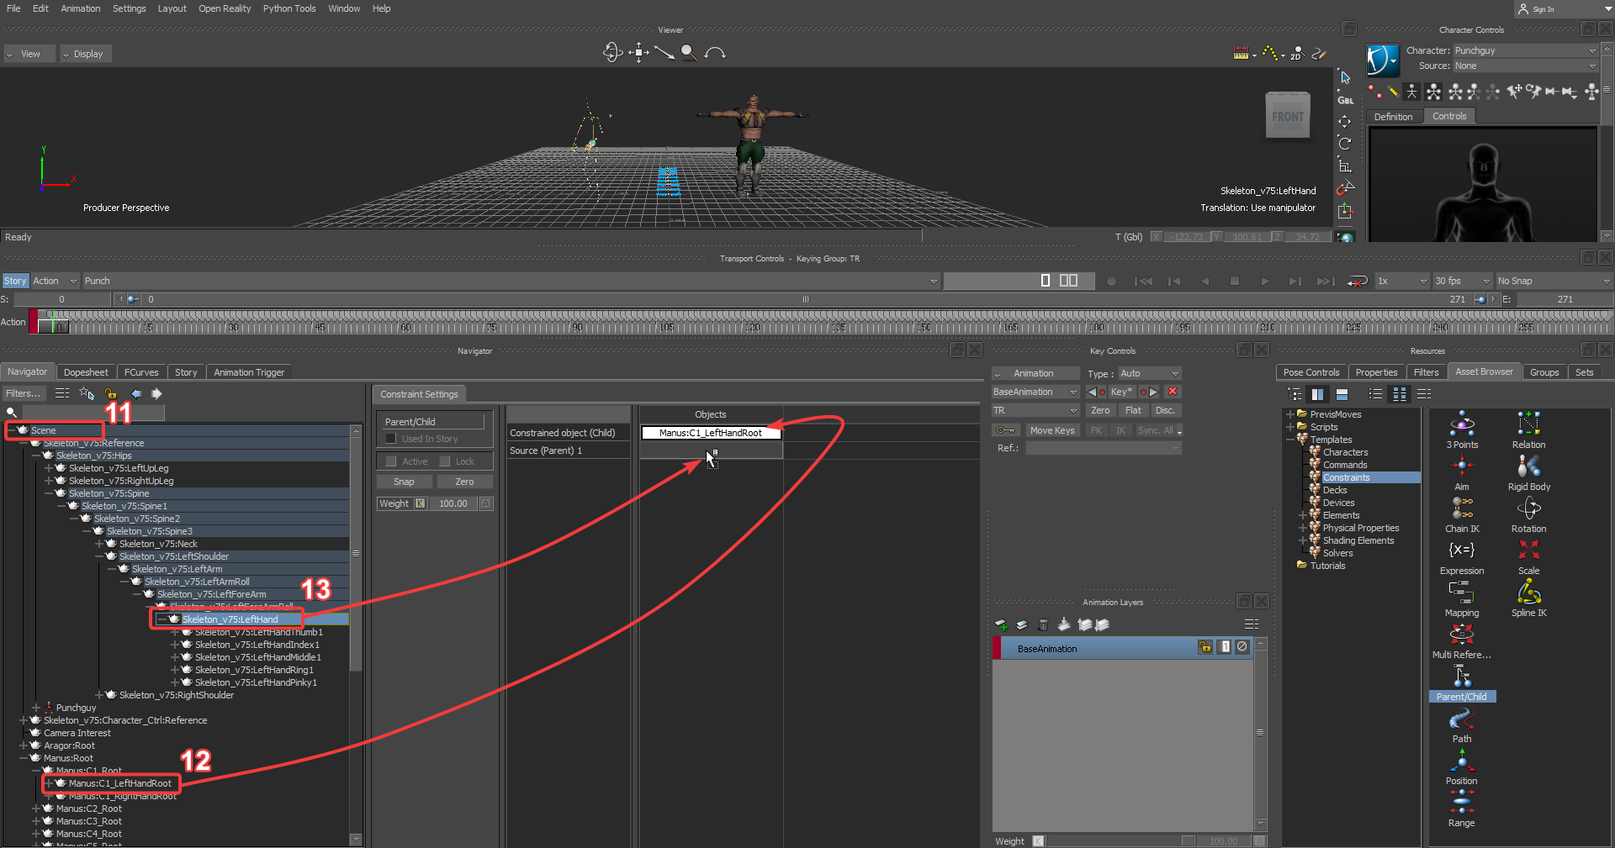
Task: Toggle the Lock constraint checkbox
Action: coord(445,461)
